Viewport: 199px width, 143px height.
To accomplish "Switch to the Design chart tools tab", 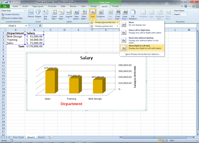I will pyautogui.click(x=94, y=6).
